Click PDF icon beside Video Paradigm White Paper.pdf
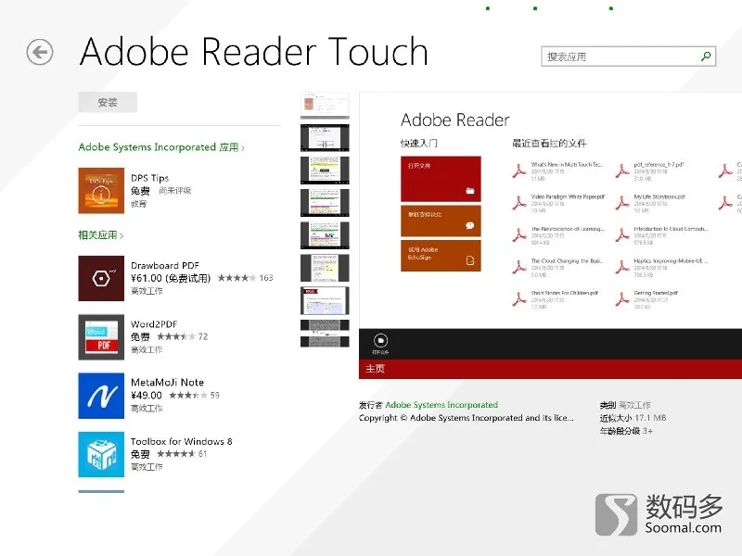The width and height of the screenshot is (742, 556). [519, 203]
